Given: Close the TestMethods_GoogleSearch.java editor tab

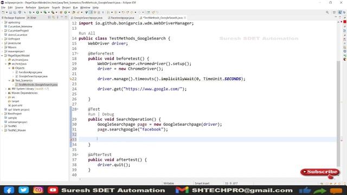Looking at the screenshot, I should [185, 18].
